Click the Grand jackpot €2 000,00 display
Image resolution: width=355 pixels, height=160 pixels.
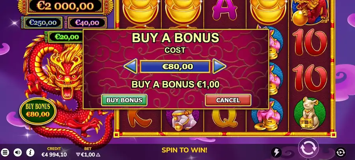coord(65,6)
